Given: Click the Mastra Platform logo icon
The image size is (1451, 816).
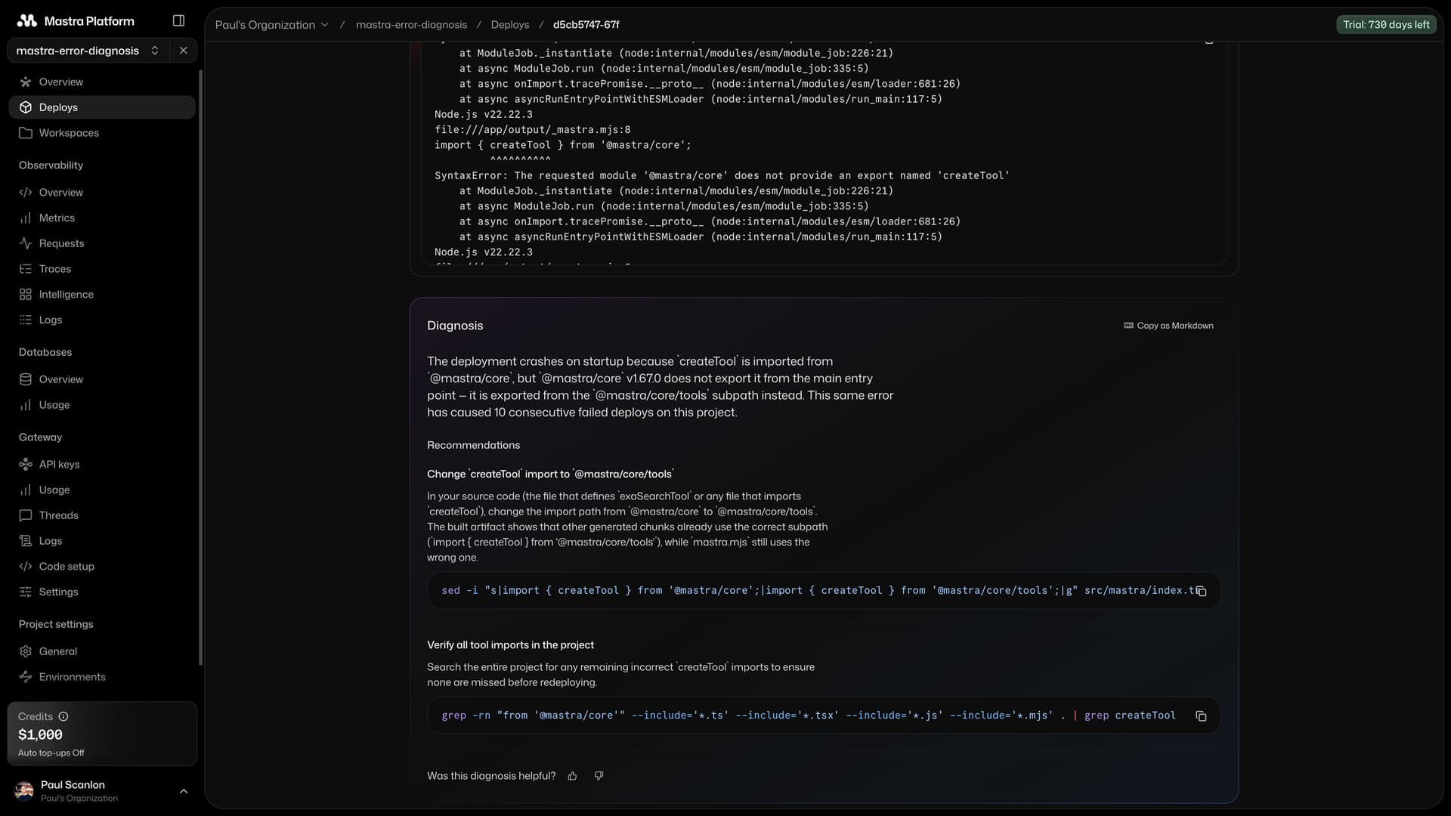Looking at the screenshot, I should coord(26,20).
